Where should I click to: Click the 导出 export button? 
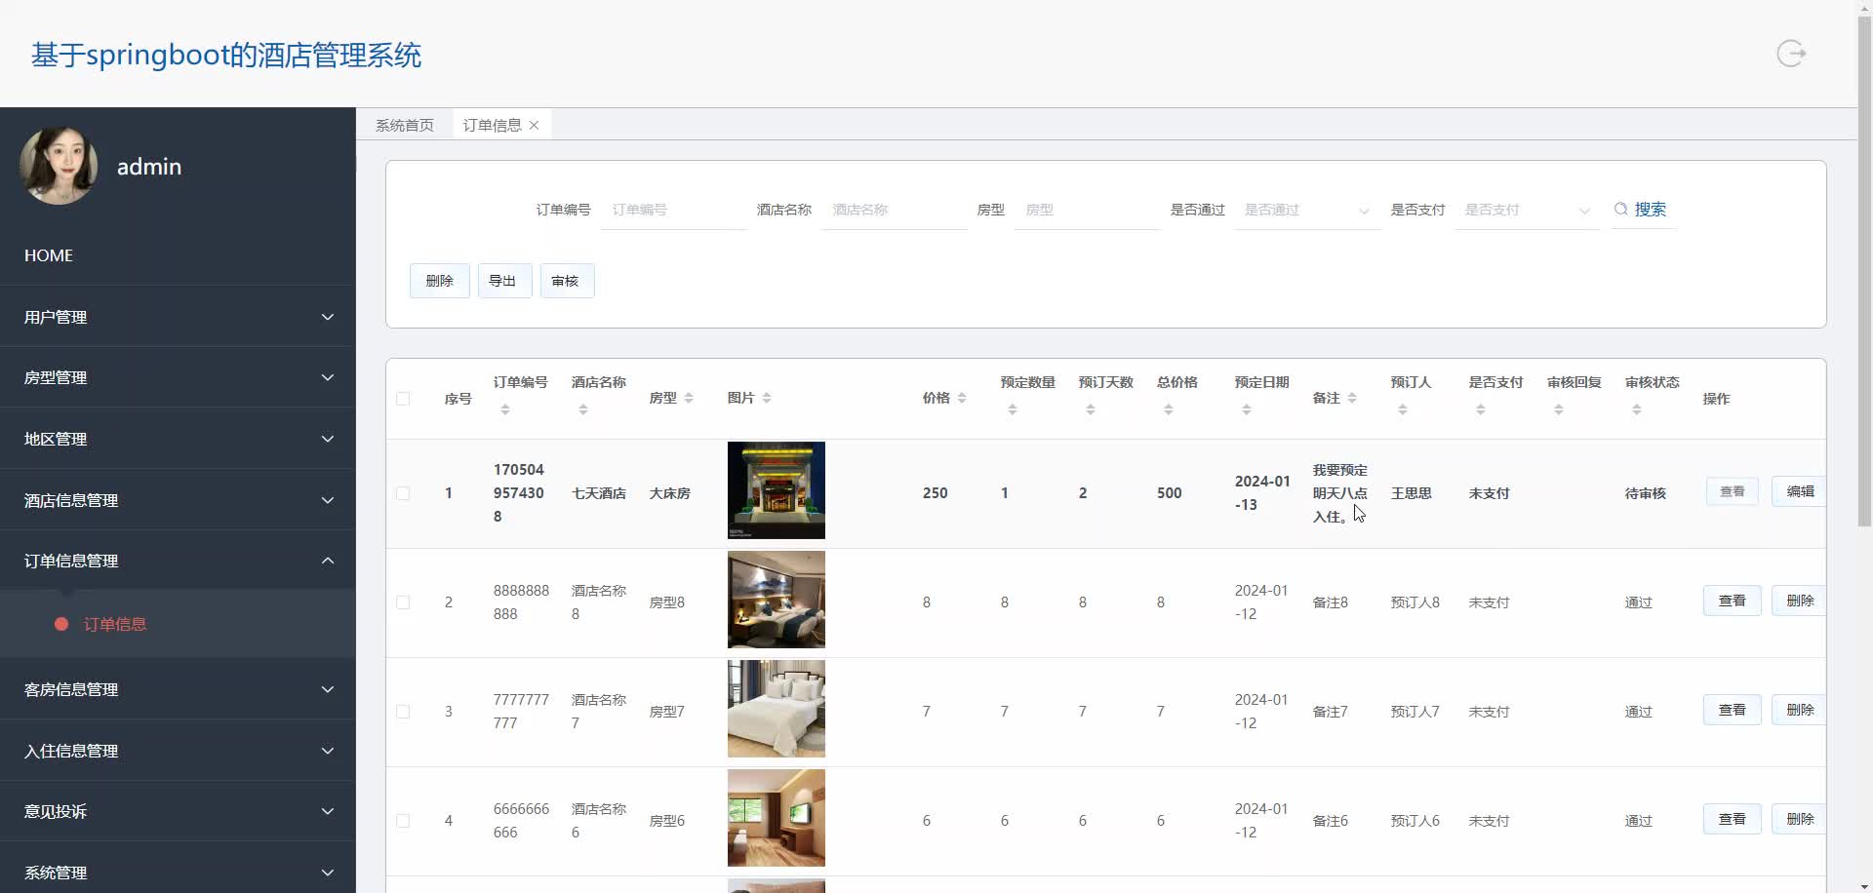click(504, 281)
